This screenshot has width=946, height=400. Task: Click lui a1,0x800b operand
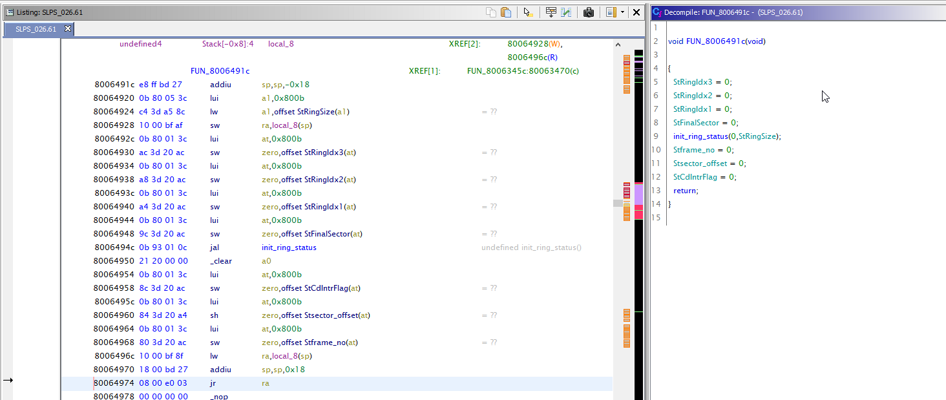(283, 98)
